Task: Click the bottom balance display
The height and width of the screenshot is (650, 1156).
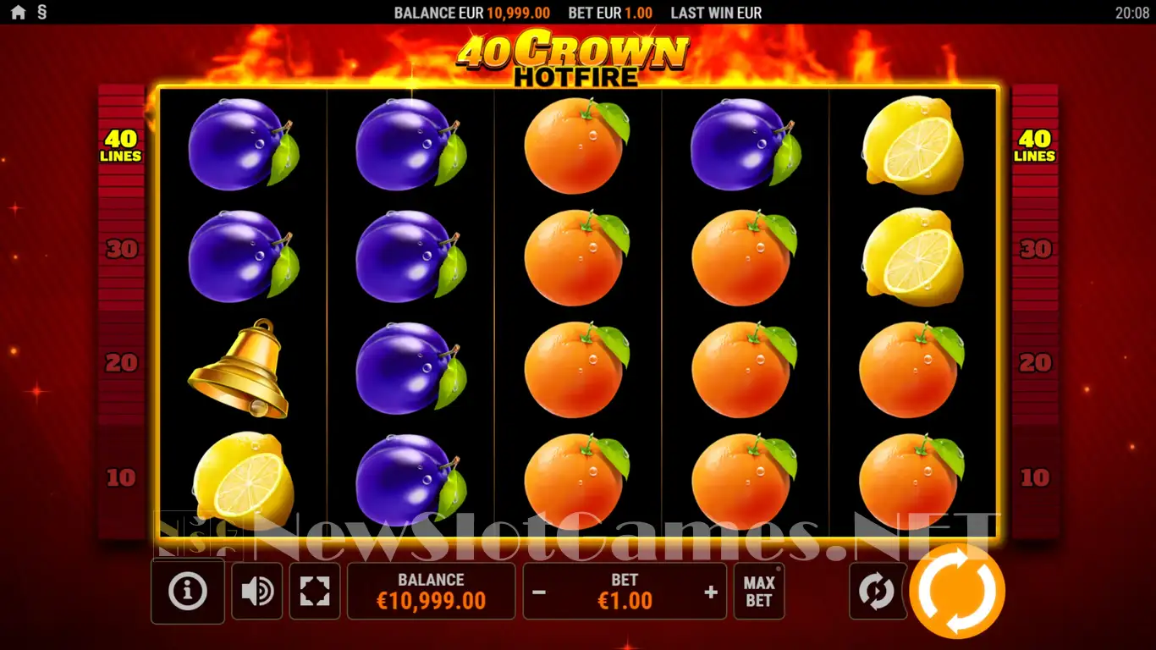Action: click(432, 591)
